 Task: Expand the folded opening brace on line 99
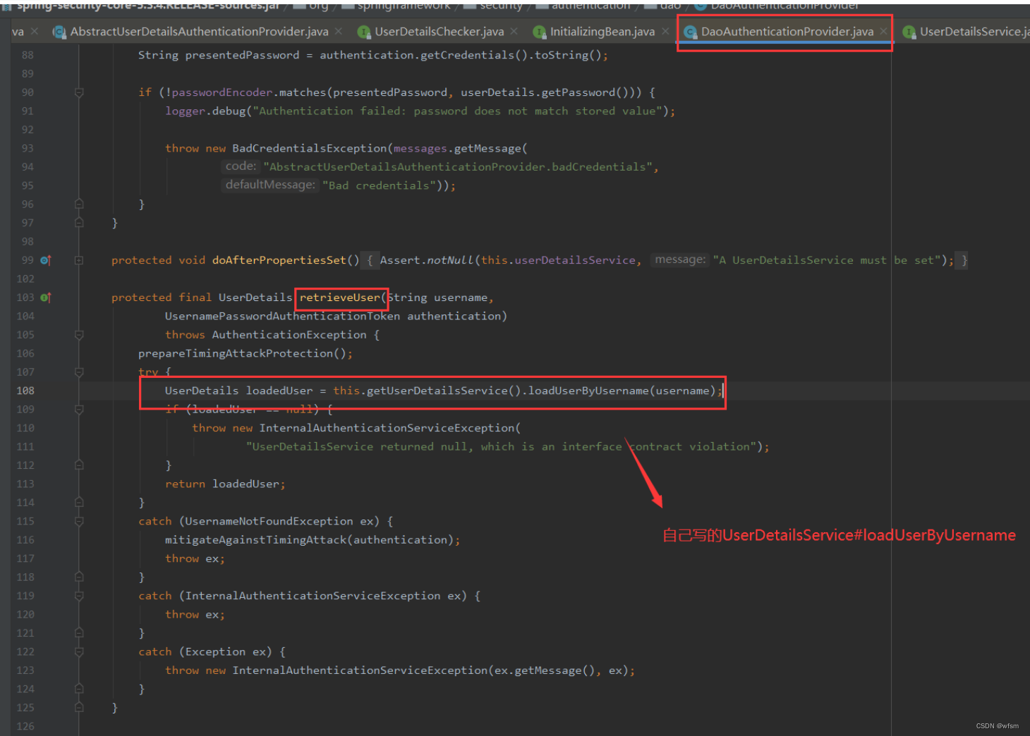[x=370, y=260]
